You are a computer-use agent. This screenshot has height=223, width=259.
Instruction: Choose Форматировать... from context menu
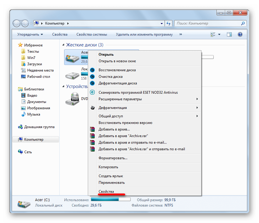coord(113,158)
